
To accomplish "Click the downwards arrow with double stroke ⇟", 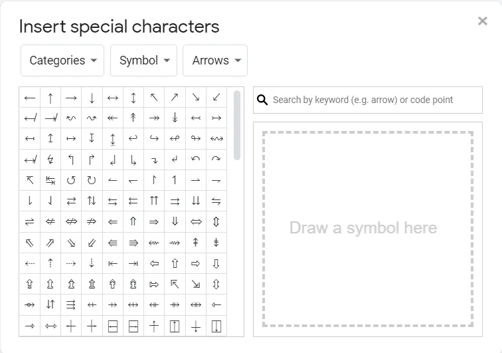I will coord(216,243).
